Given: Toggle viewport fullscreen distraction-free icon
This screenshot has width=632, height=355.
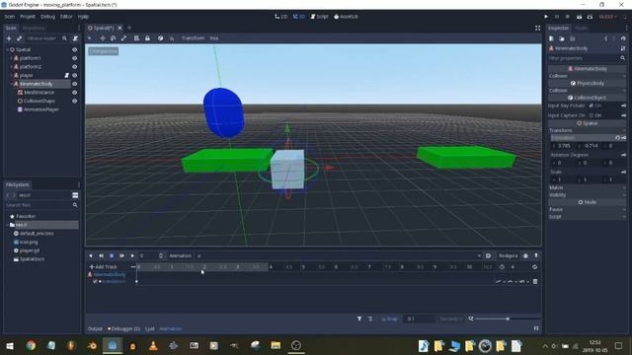Looking at the screenshot, I should [x=537, y=28].
